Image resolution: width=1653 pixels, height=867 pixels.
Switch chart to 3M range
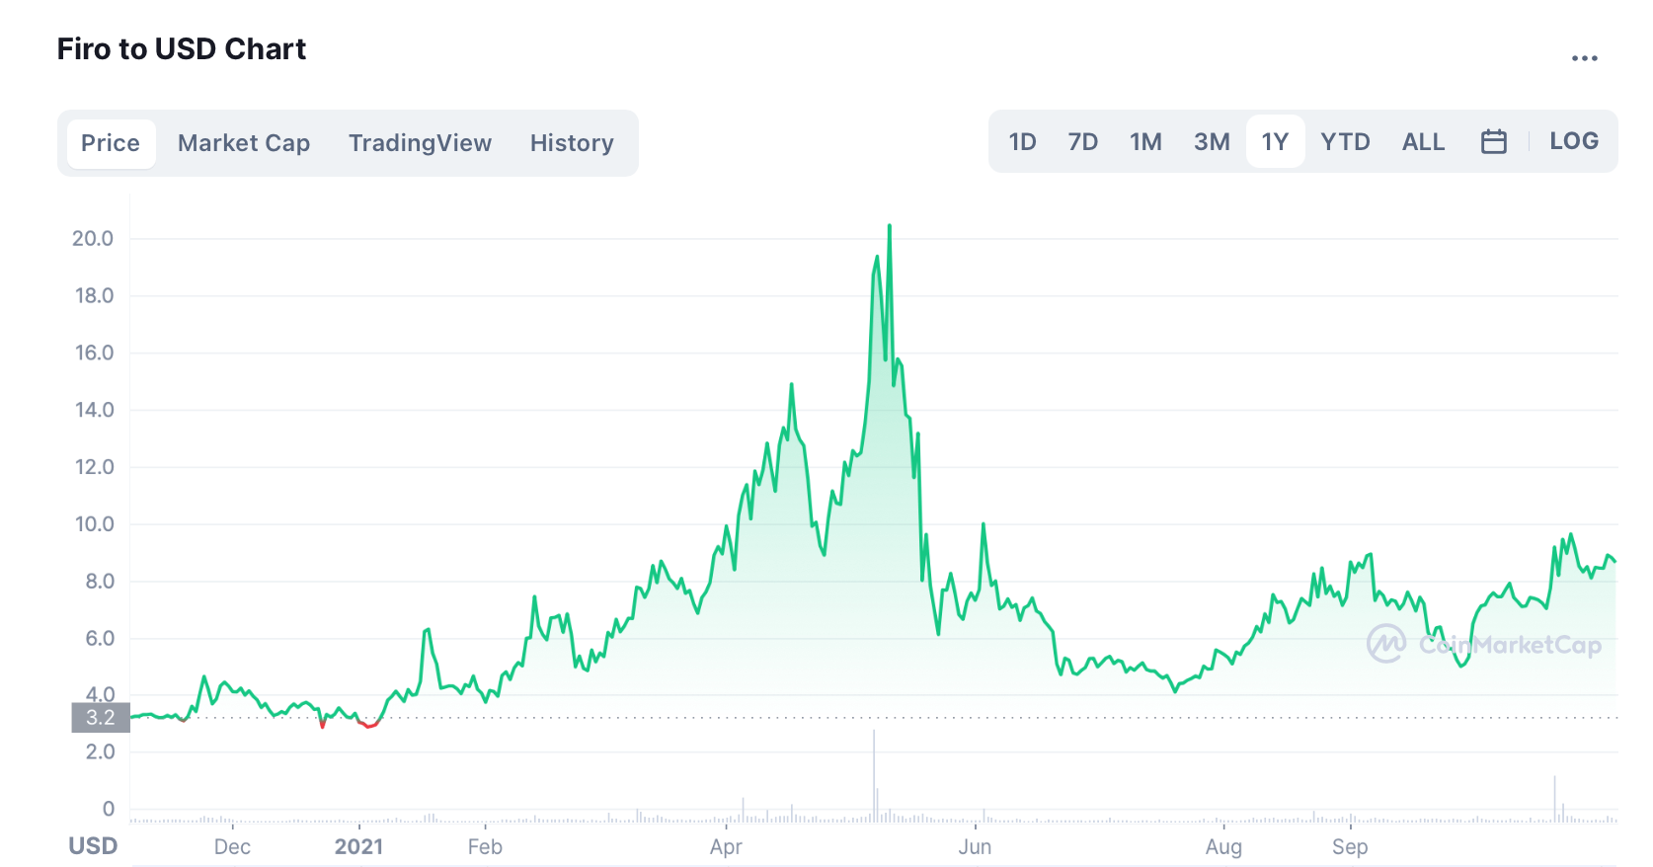(x=1212, y=142)
